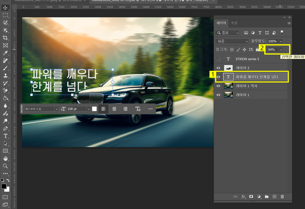Select the Rectangular Marquee tool

tap(5, 15)
